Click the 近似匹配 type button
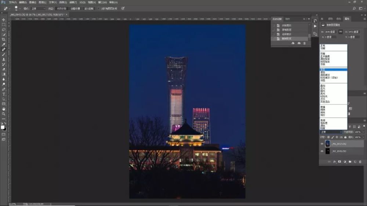This screenshot has height=206, width=367. (89, 8)
